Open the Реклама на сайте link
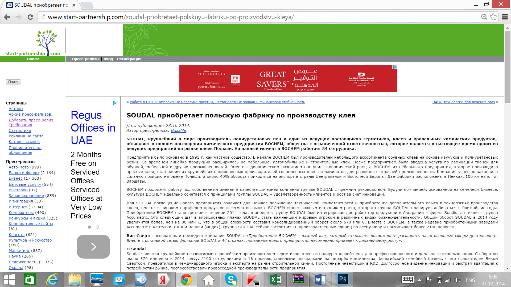The width and height of the screenshot is (511, 287). pyautogui.click(x=26, y=136)
